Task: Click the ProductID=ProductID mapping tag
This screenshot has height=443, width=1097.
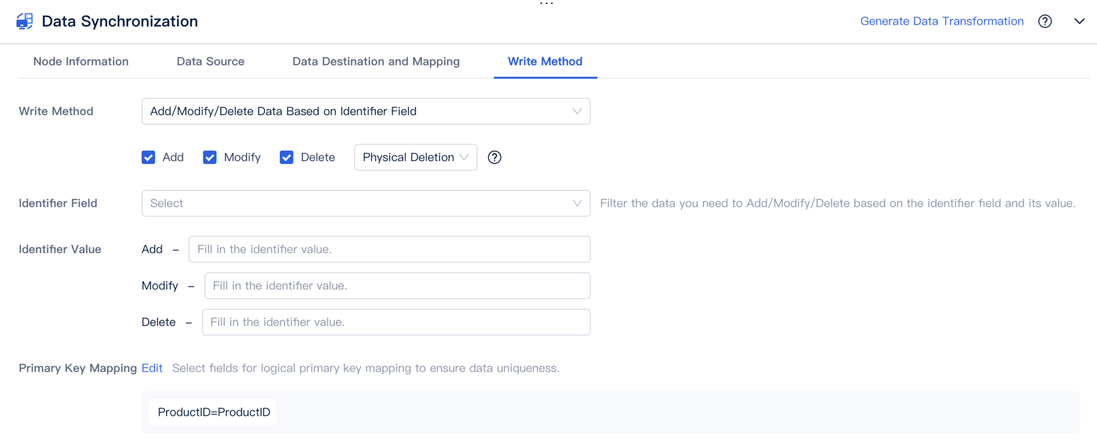Action: (213, 412)
